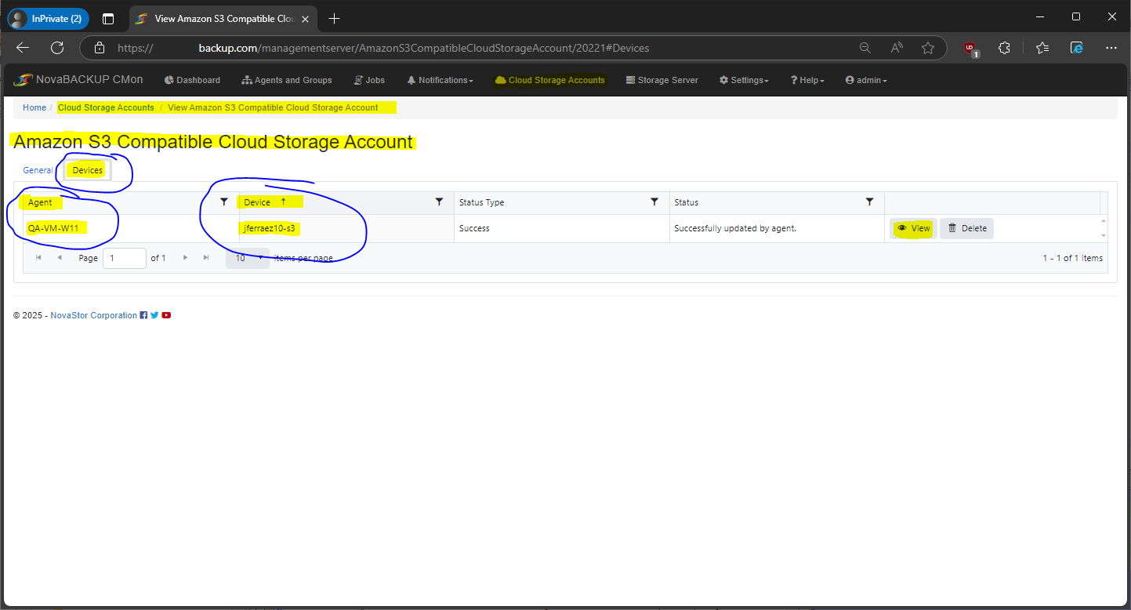Open the site info lock icon
Screen dimensions: 1131x610
click(99, 48)
